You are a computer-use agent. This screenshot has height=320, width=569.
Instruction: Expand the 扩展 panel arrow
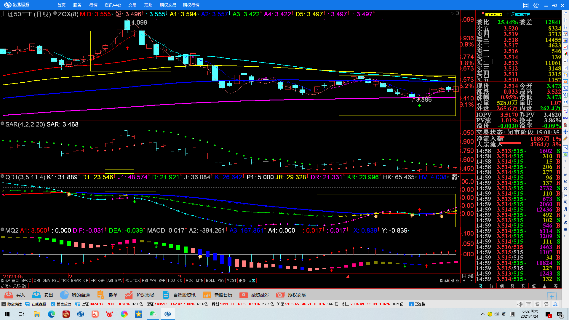6,286
